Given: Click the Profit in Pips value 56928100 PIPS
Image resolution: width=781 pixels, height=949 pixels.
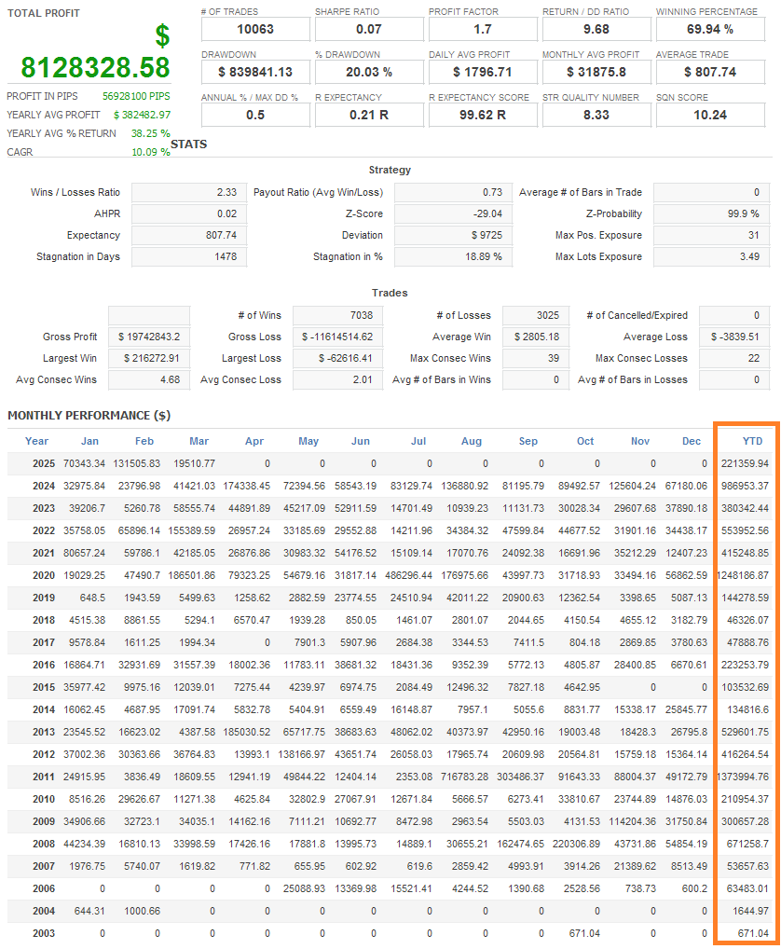Looking at the screenshot, I should tap(136, 96).
